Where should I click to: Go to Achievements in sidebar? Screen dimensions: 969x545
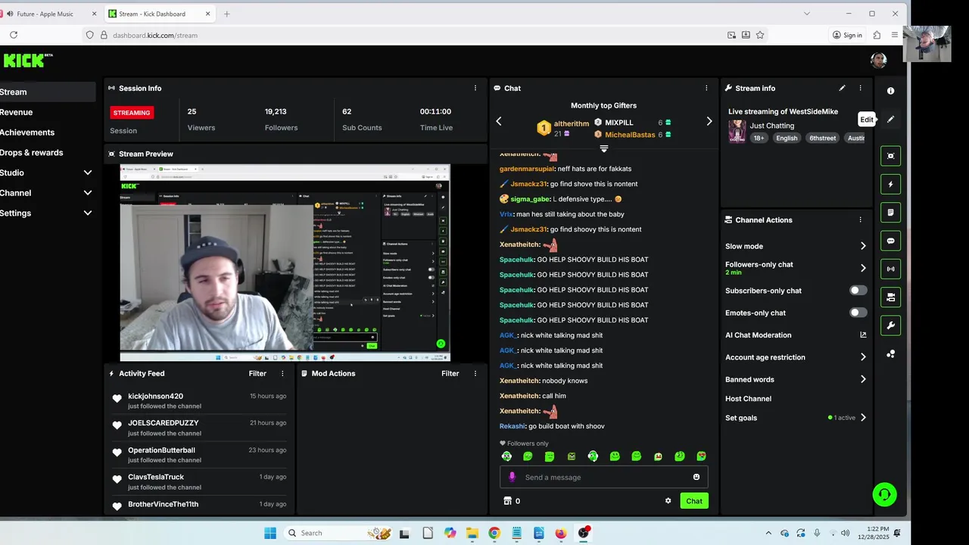coord(27,132)
